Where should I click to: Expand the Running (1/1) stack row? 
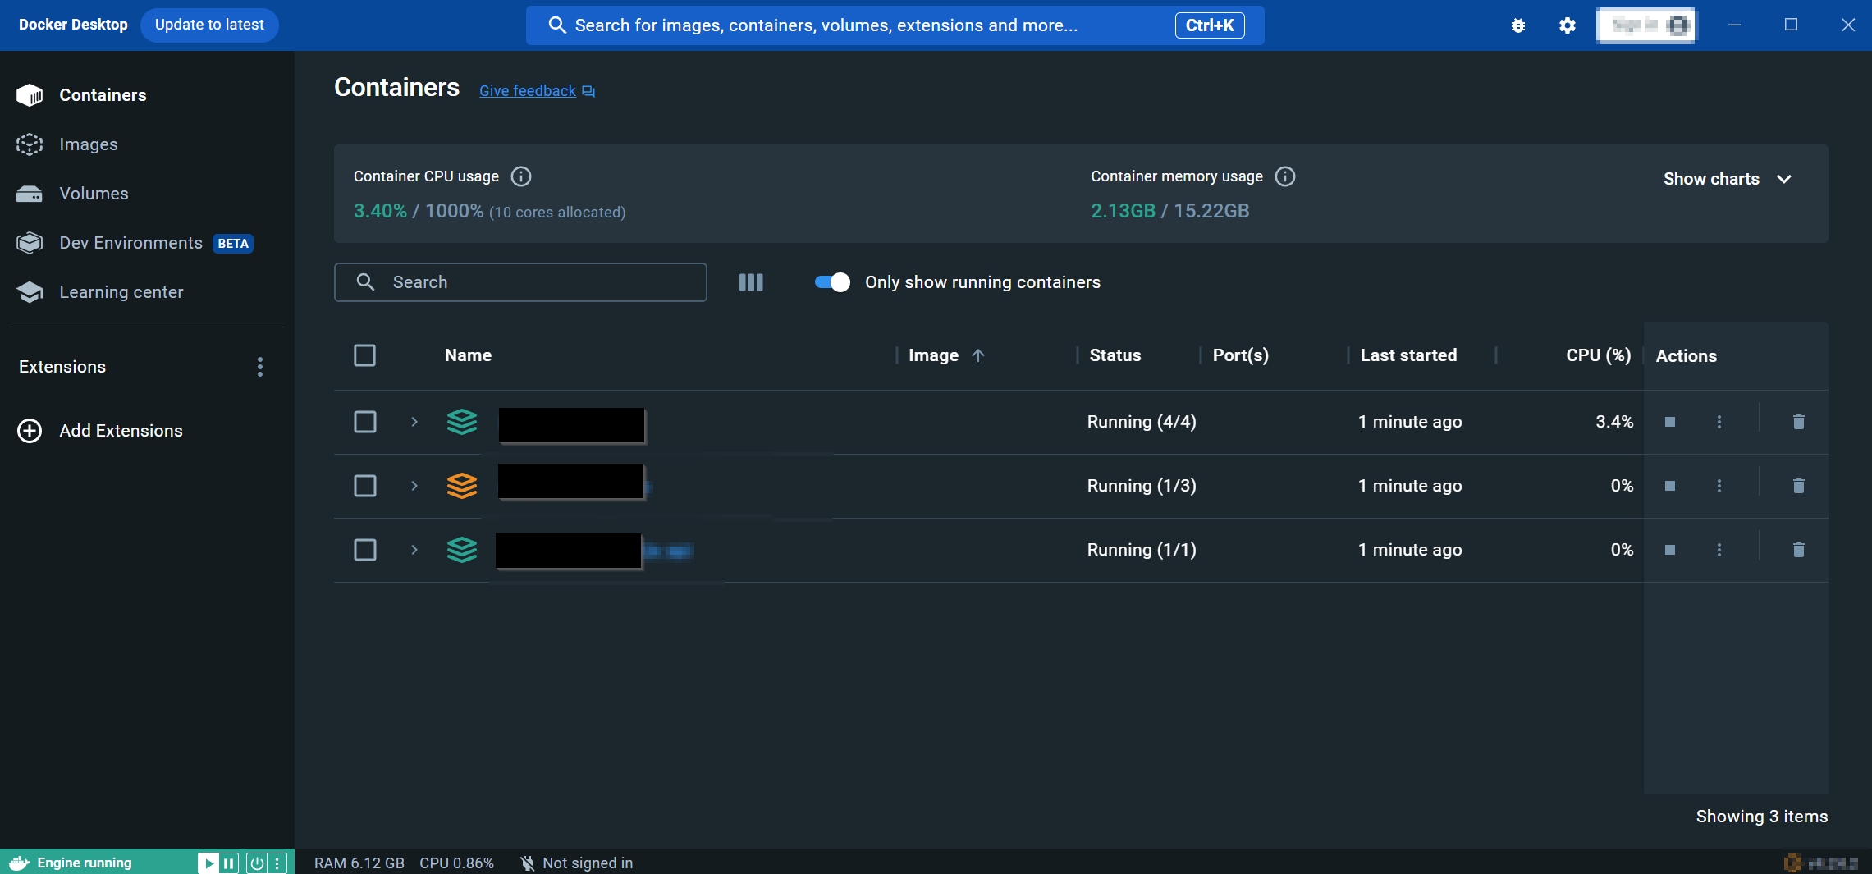click(x=414, y=550)
